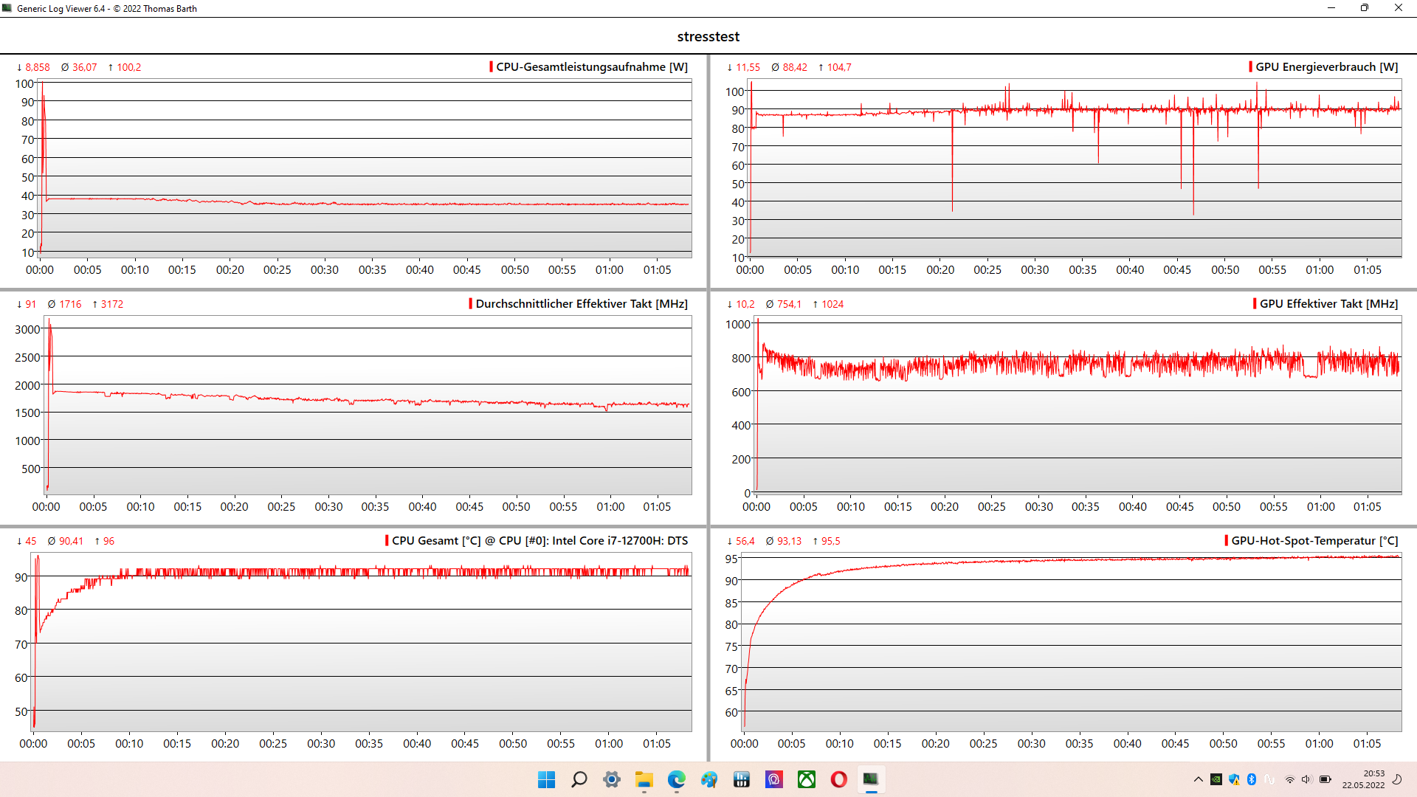Open the volume control in tray
The height and width of the screenshot is (797, 1417).
[1306, 779]
